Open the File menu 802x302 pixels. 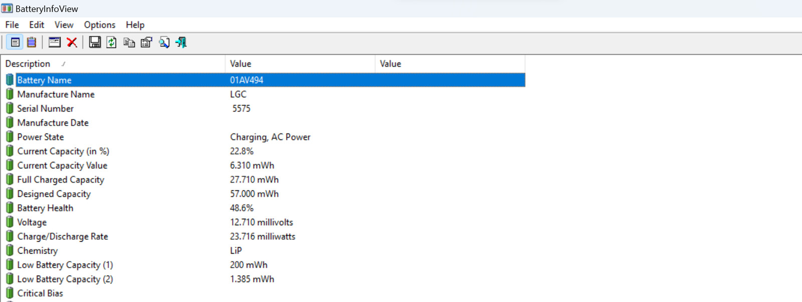pyautogui.click(x=12, y=24)
